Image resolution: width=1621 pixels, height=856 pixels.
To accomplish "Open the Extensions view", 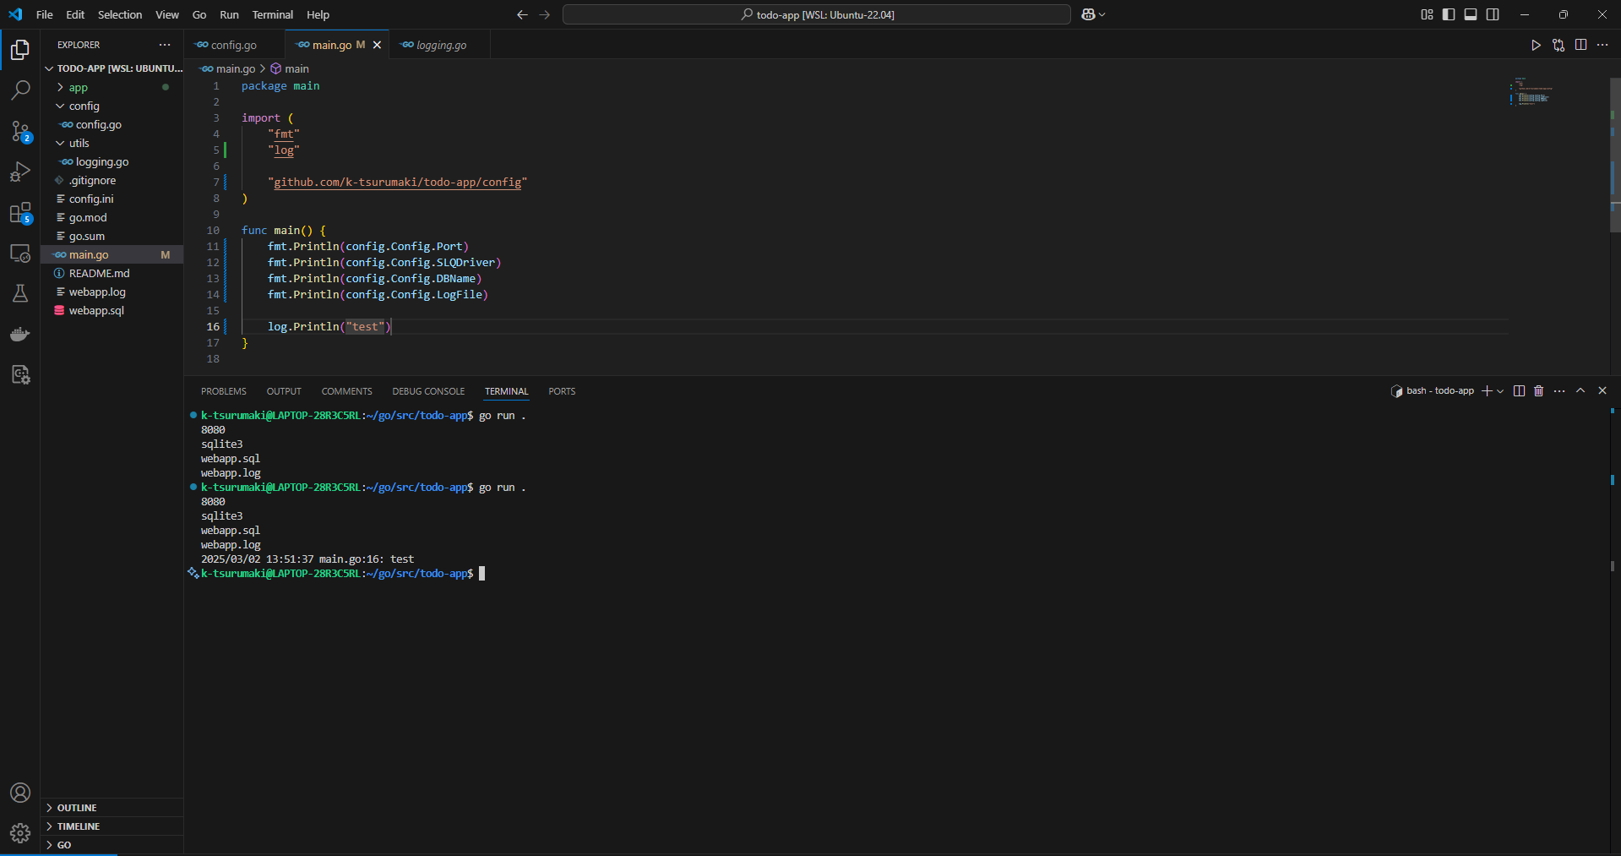I will (x=20, y=213).
